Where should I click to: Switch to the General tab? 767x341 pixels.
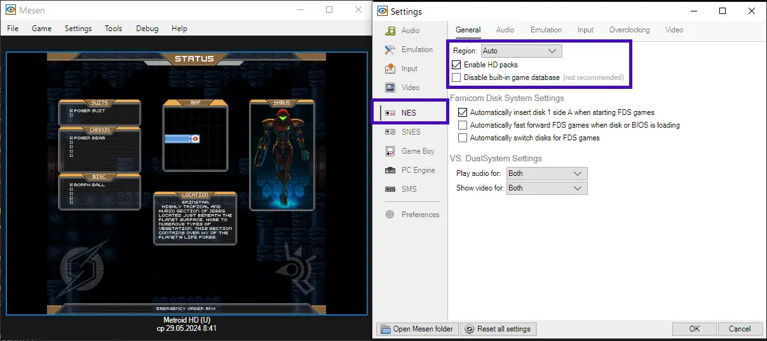tap(468, 30)
